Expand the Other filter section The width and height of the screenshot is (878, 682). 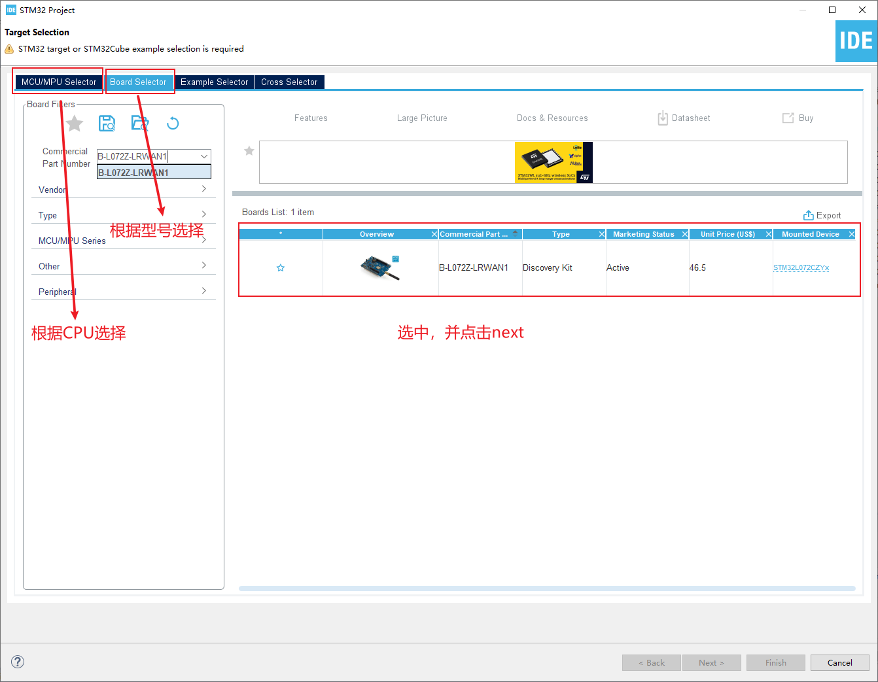(123, 266)
